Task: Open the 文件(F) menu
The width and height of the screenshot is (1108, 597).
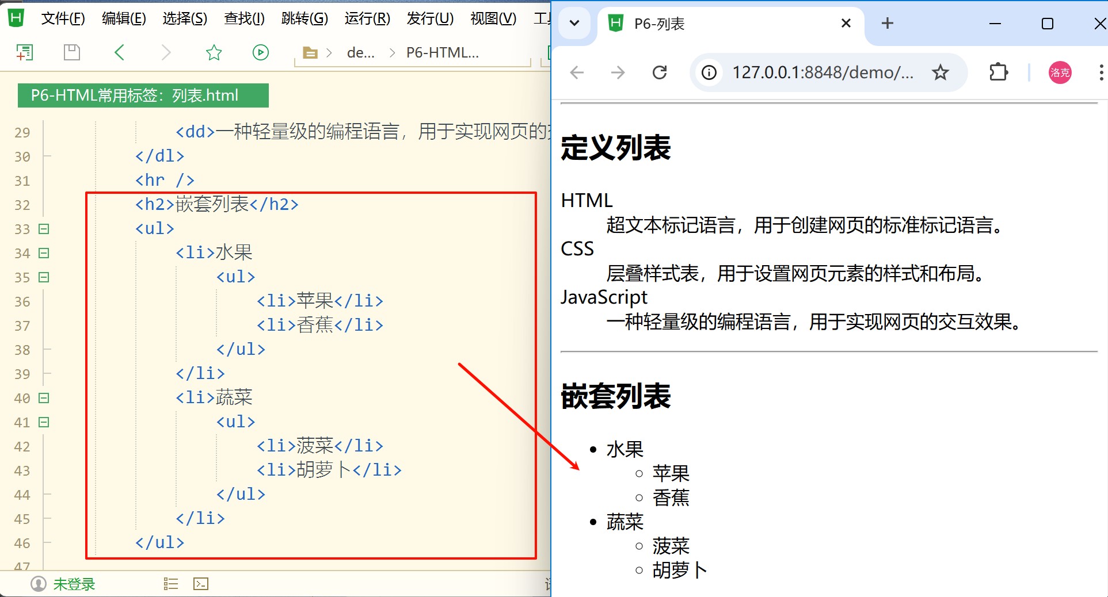Action: 63,18
